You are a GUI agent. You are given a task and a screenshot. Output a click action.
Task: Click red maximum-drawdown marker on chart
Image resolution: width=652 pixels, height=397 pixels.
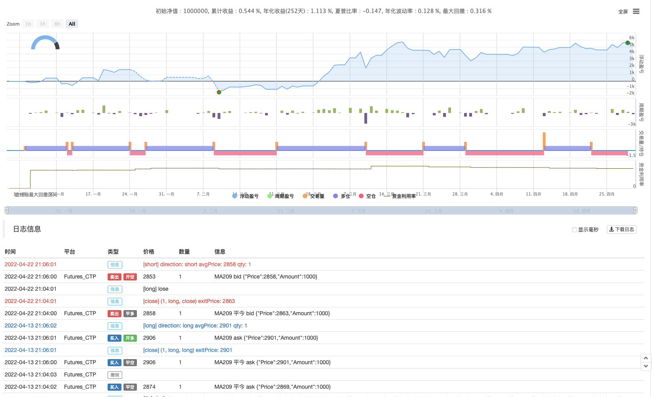(219, 92)
